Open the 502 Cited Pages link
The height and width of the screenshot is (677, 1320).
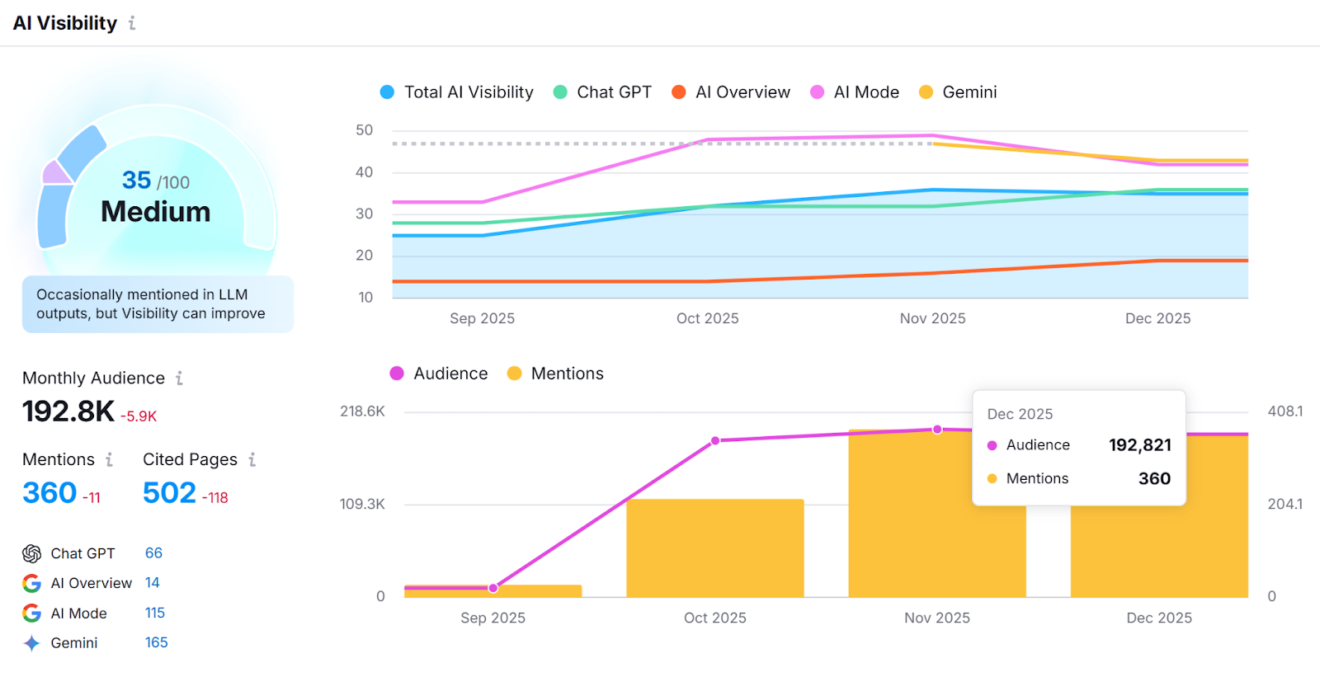(x=169, y=493)
